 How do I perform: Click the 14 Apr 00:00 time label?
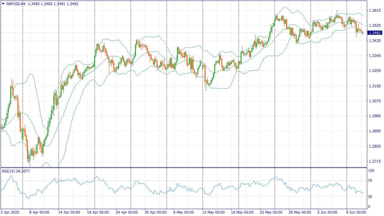pos(69,212)
